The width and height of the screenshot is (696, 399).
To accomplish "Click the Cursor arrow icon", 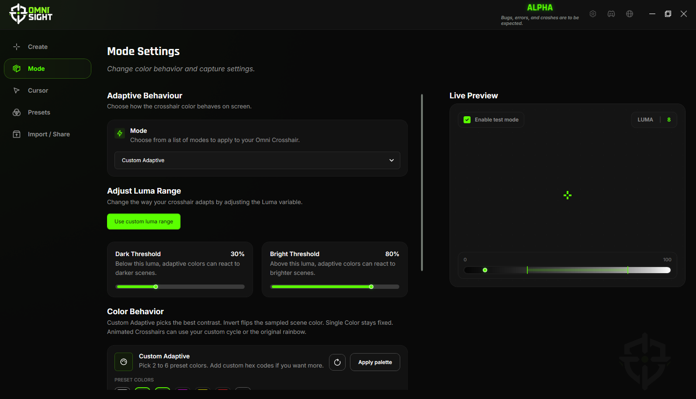I will 17,90.
